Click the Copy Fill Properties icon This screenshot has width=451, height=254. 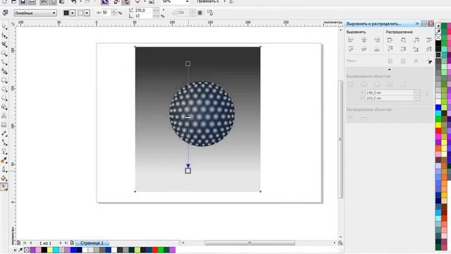210,13
